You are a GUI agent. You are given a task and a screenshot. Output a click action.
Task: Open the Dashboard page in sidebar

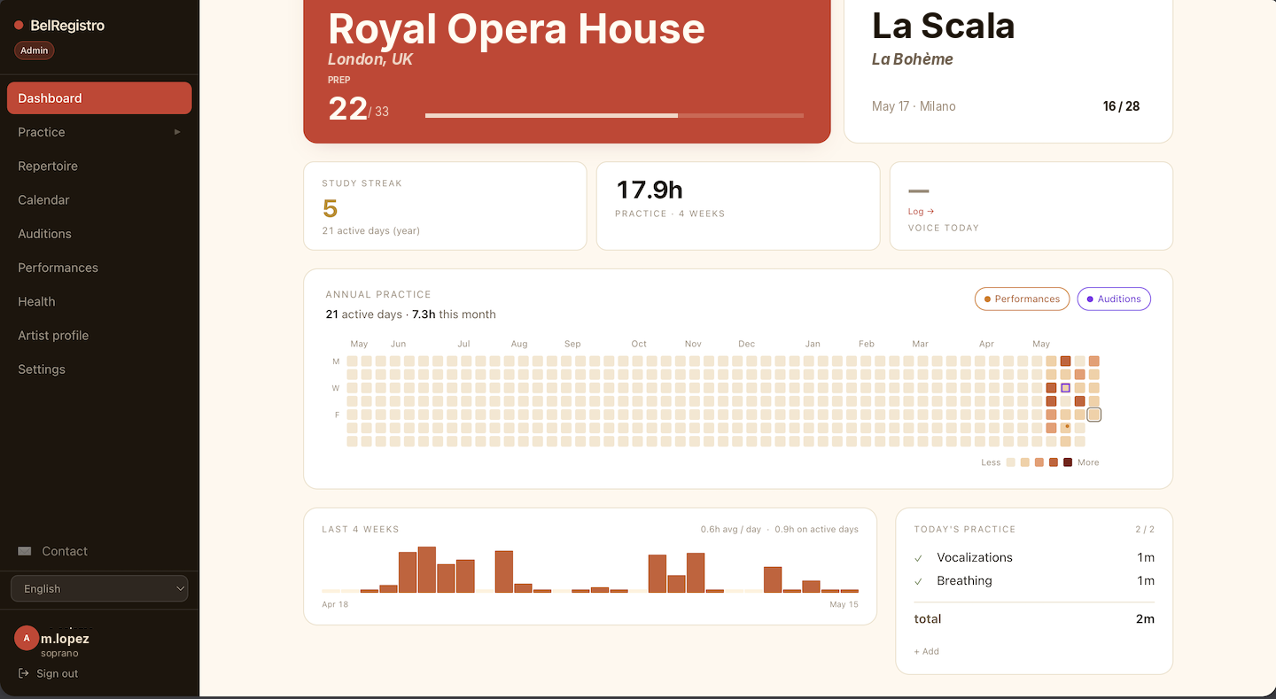(x=99, y=98)
